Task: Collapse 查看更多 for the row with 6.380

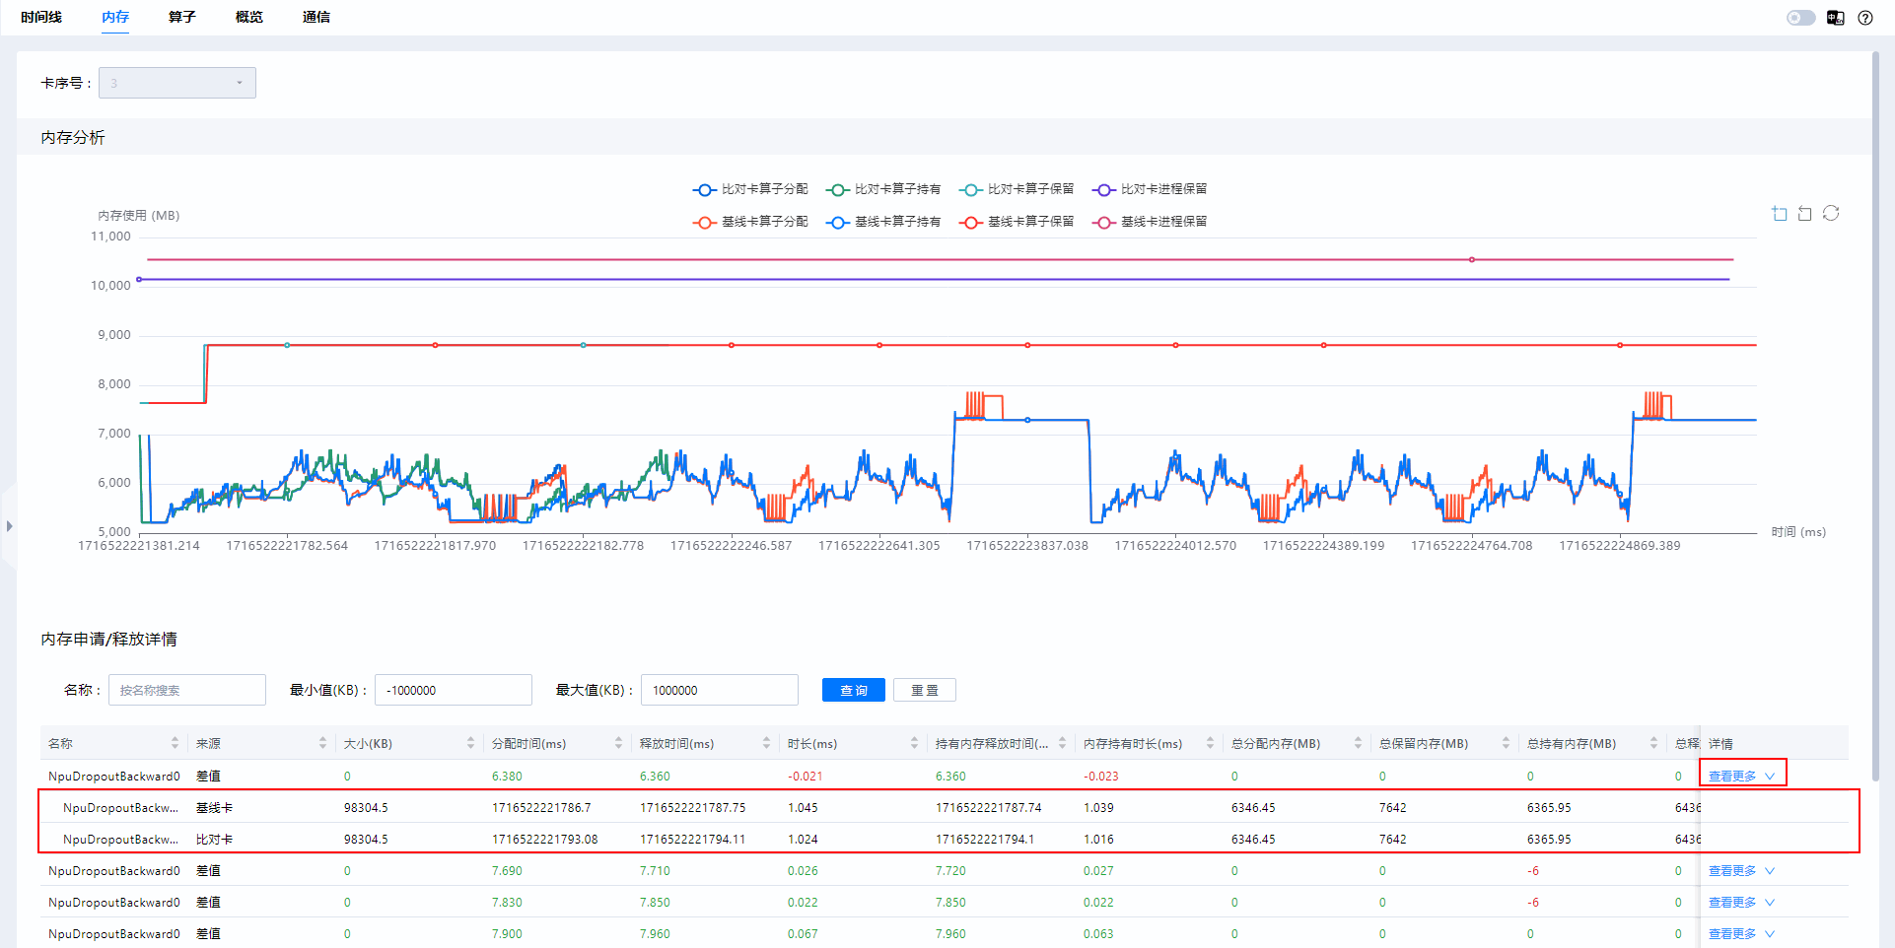Action: coord(1741,777)
